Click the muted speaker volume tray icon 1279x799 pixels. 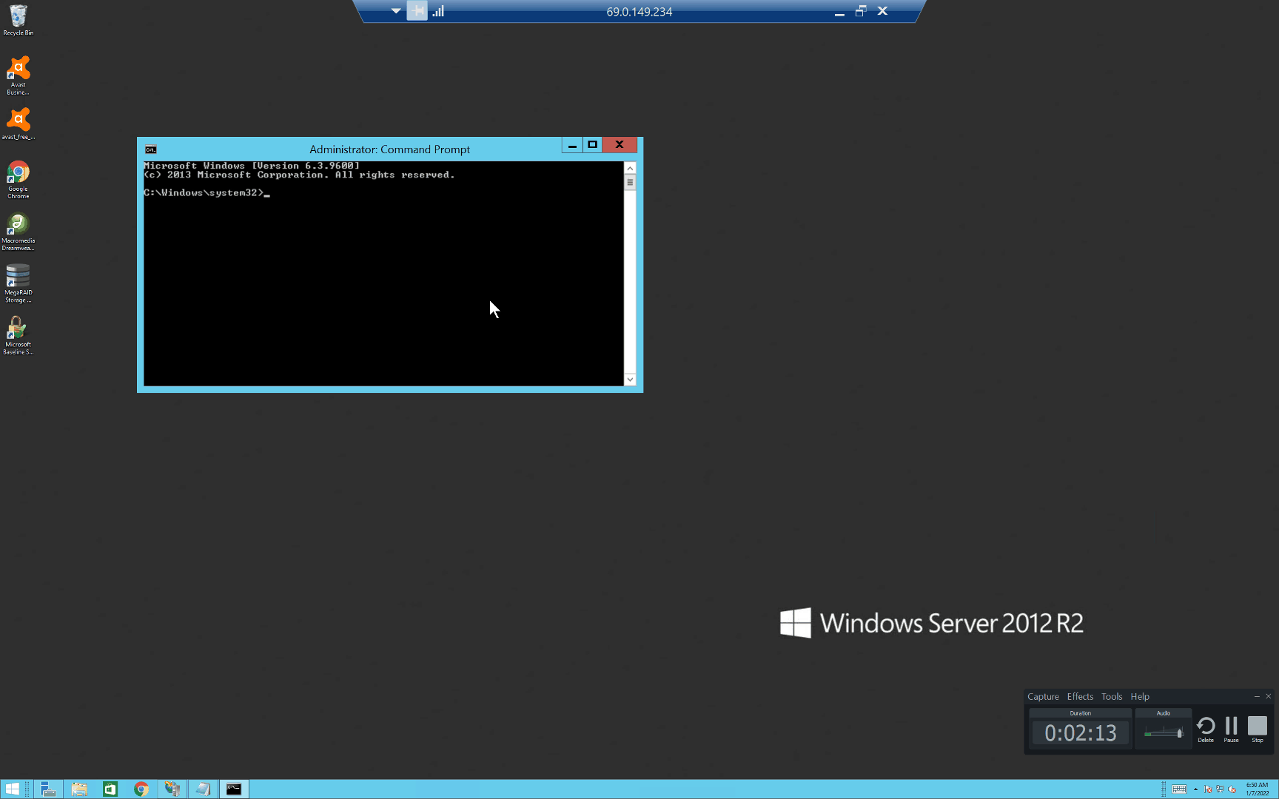pyautogui.click(x=1232, y=789)
